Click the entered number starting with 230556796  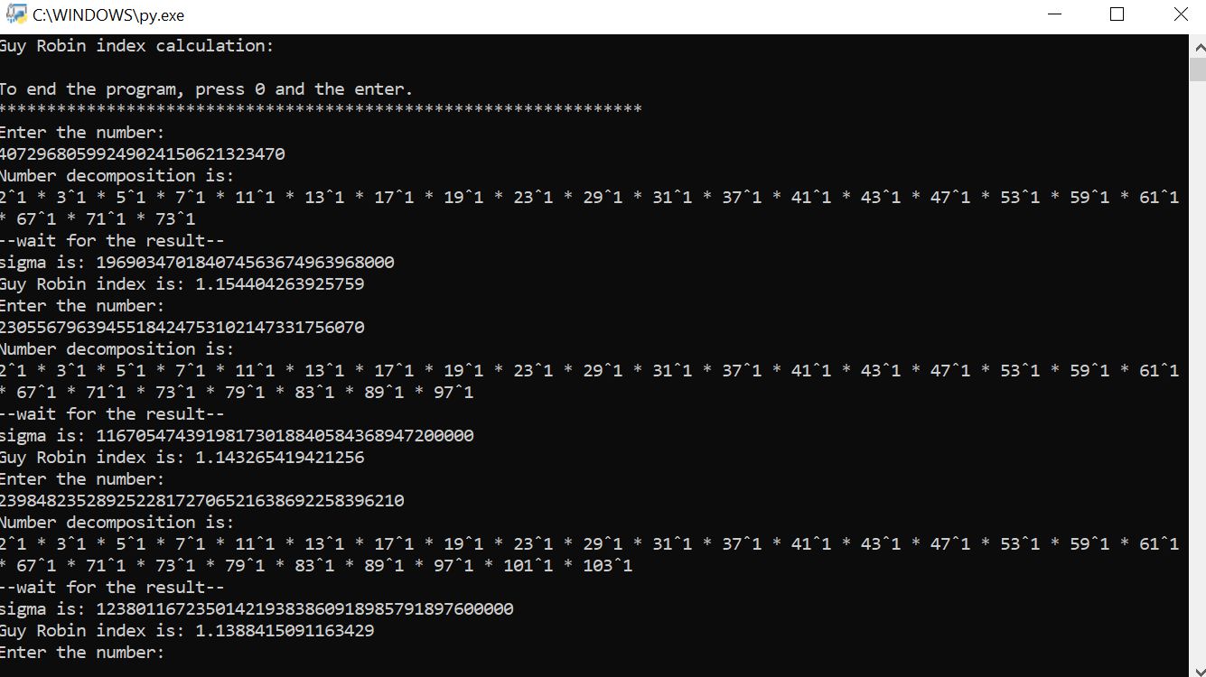[182, 328]
